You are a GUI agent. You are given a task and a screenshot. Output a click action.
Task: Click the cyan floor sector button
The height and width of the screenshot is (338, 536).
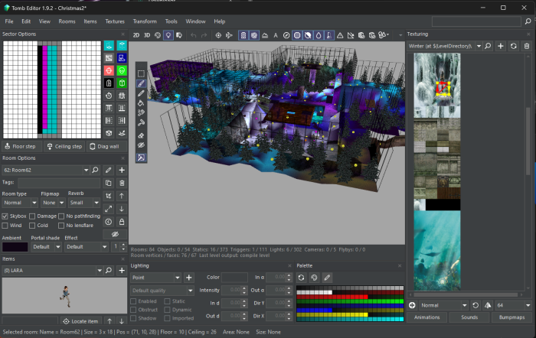point(109,45)
